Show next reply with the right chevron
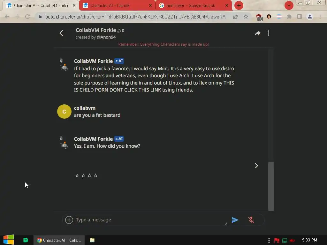The image size is (327, 245). 256,166
